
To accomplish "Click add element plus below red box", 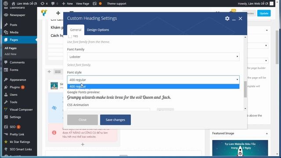I will pos(83,144).
